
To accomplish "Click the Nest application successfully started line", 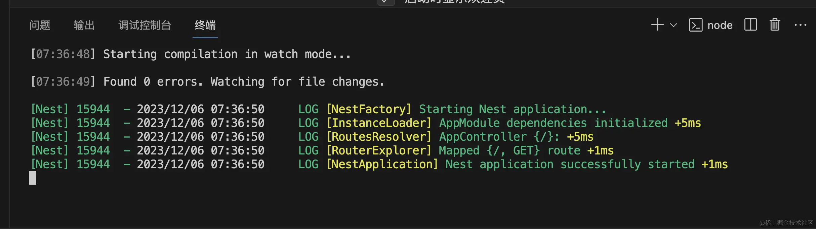I will 379,164.
